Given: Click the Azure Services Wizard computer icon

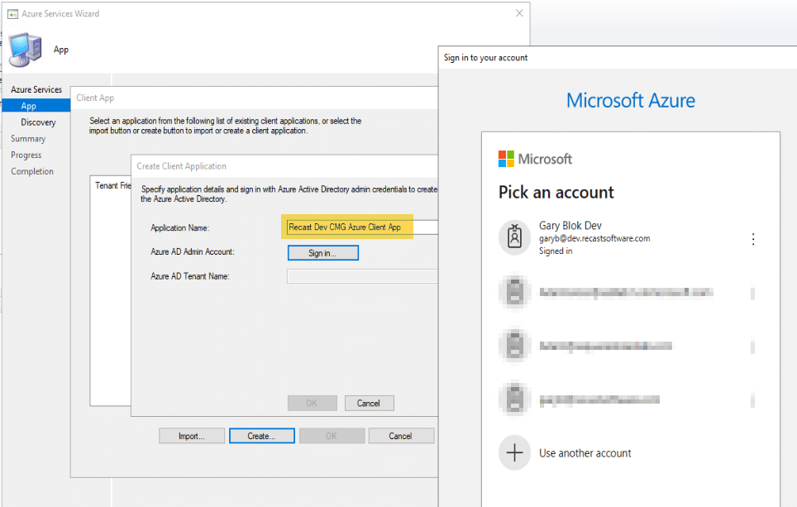Looking at the screenshot, I should click(25, 50).
